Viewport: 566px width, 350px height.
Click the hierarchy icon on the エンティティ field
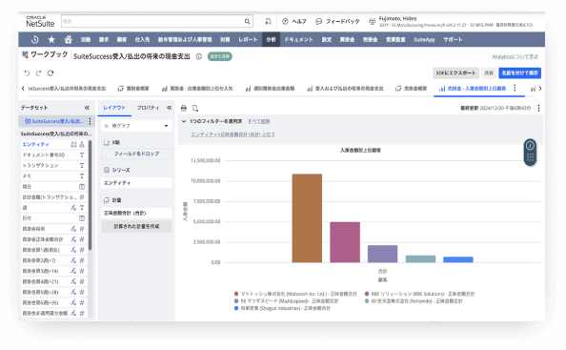point(82,144)
